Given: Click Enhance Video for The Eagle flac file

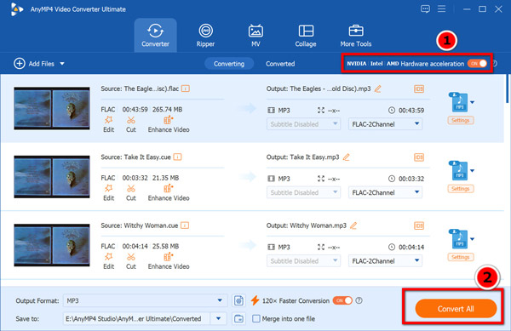Looking at the screenshot, I should [x=169, y=124].
